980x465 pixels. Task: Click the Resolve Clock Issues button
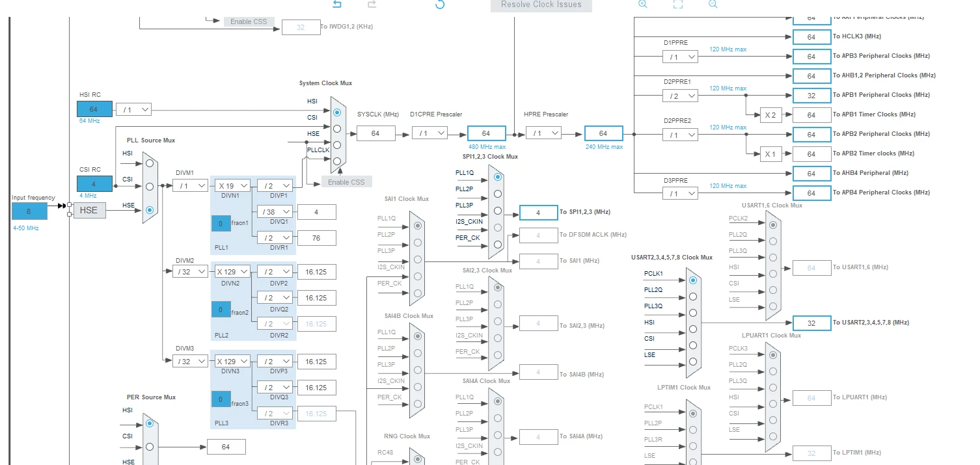click(541, 5)
